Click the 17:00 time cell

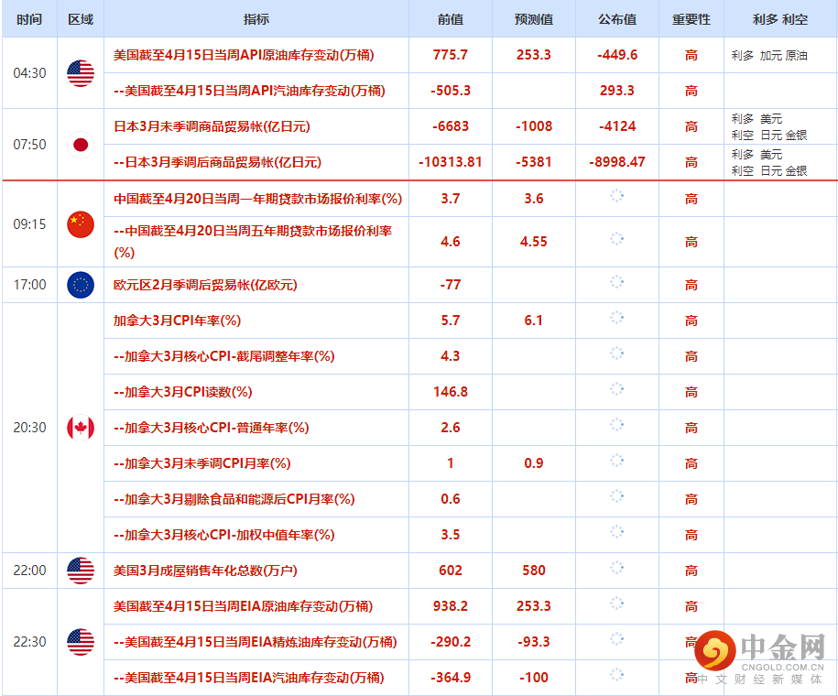tap(30, 285)
